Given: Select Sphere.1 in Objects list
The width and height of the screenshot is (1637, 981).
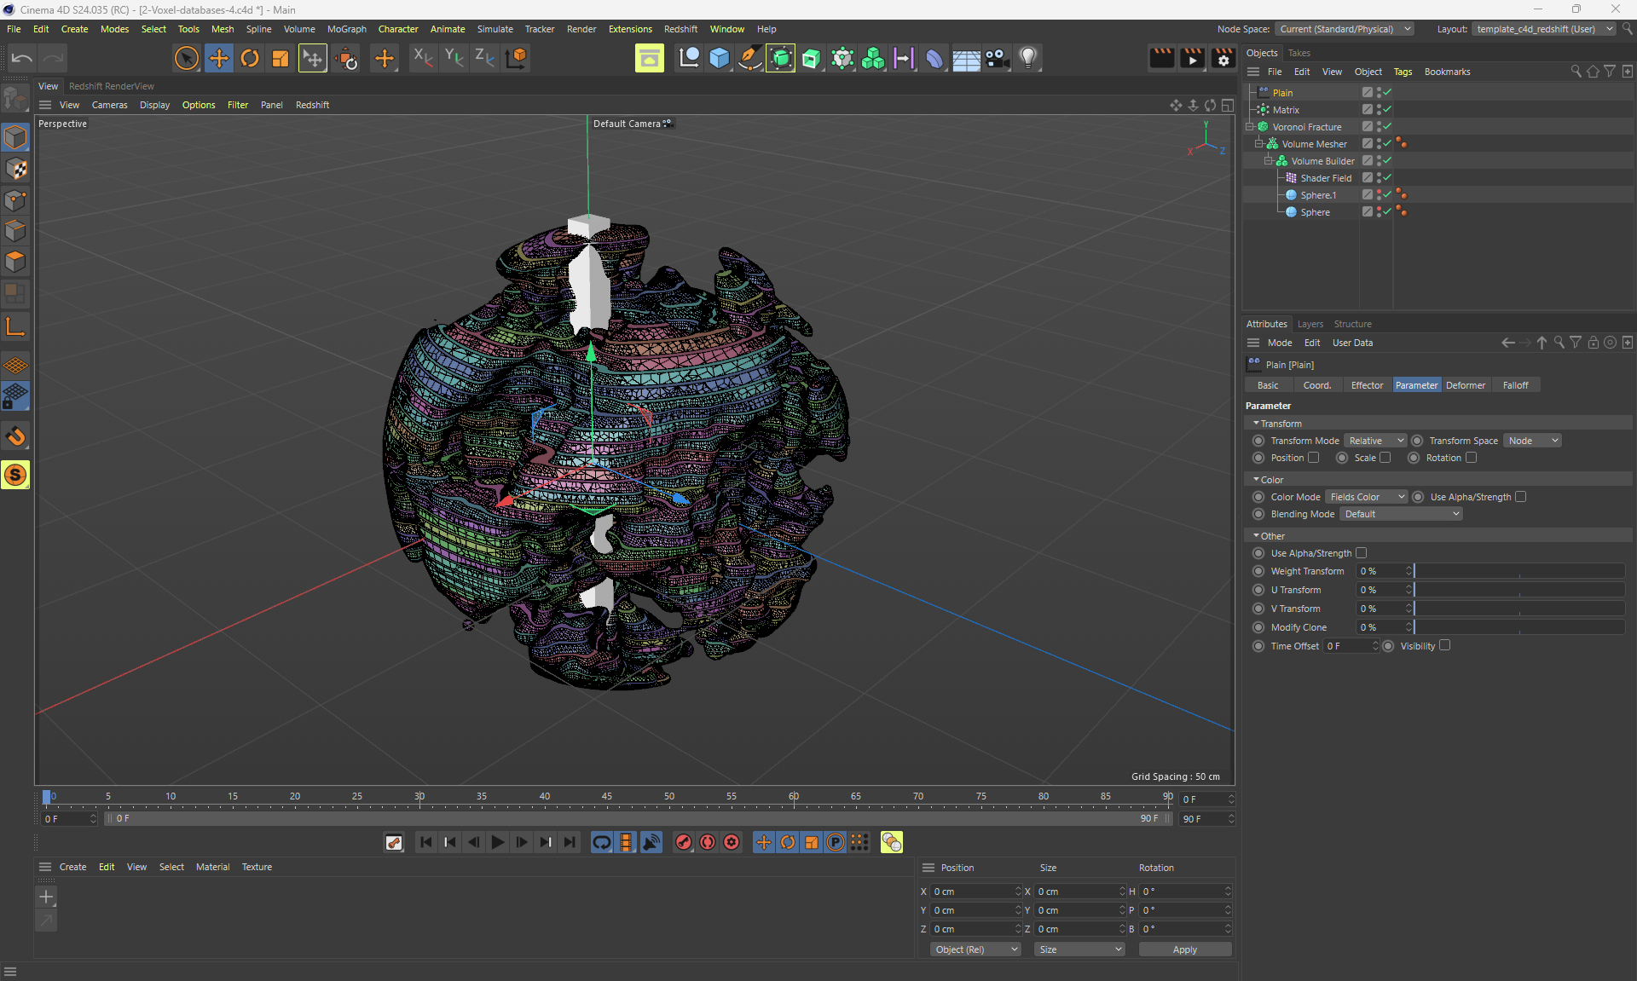Looking at the screenshot, I should (1318, 195).
